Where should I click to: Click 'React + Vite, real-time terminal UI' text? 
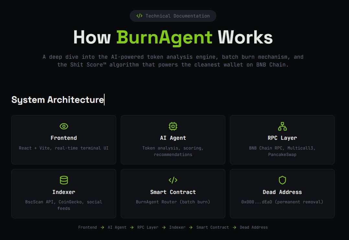tap(64, 148)
